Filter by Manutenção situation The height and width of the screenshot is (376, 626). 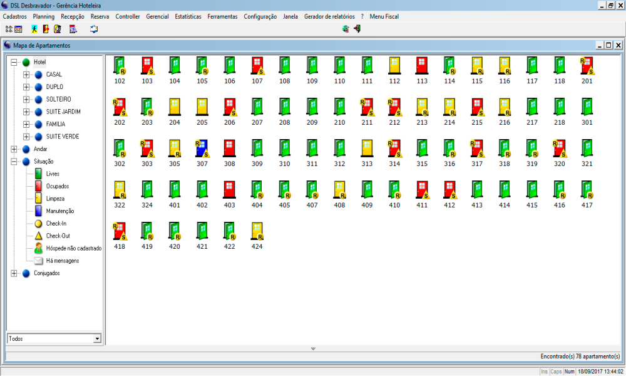(60, 211)
